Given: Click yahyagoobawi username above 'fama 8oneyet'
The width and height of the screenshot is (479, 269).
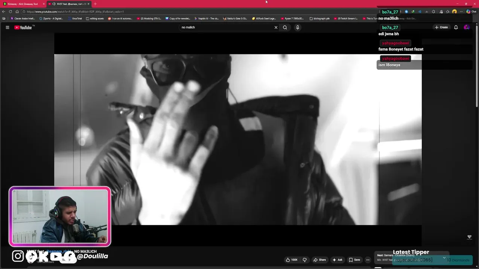Looking at the screenshot, I should click(395, 43).
